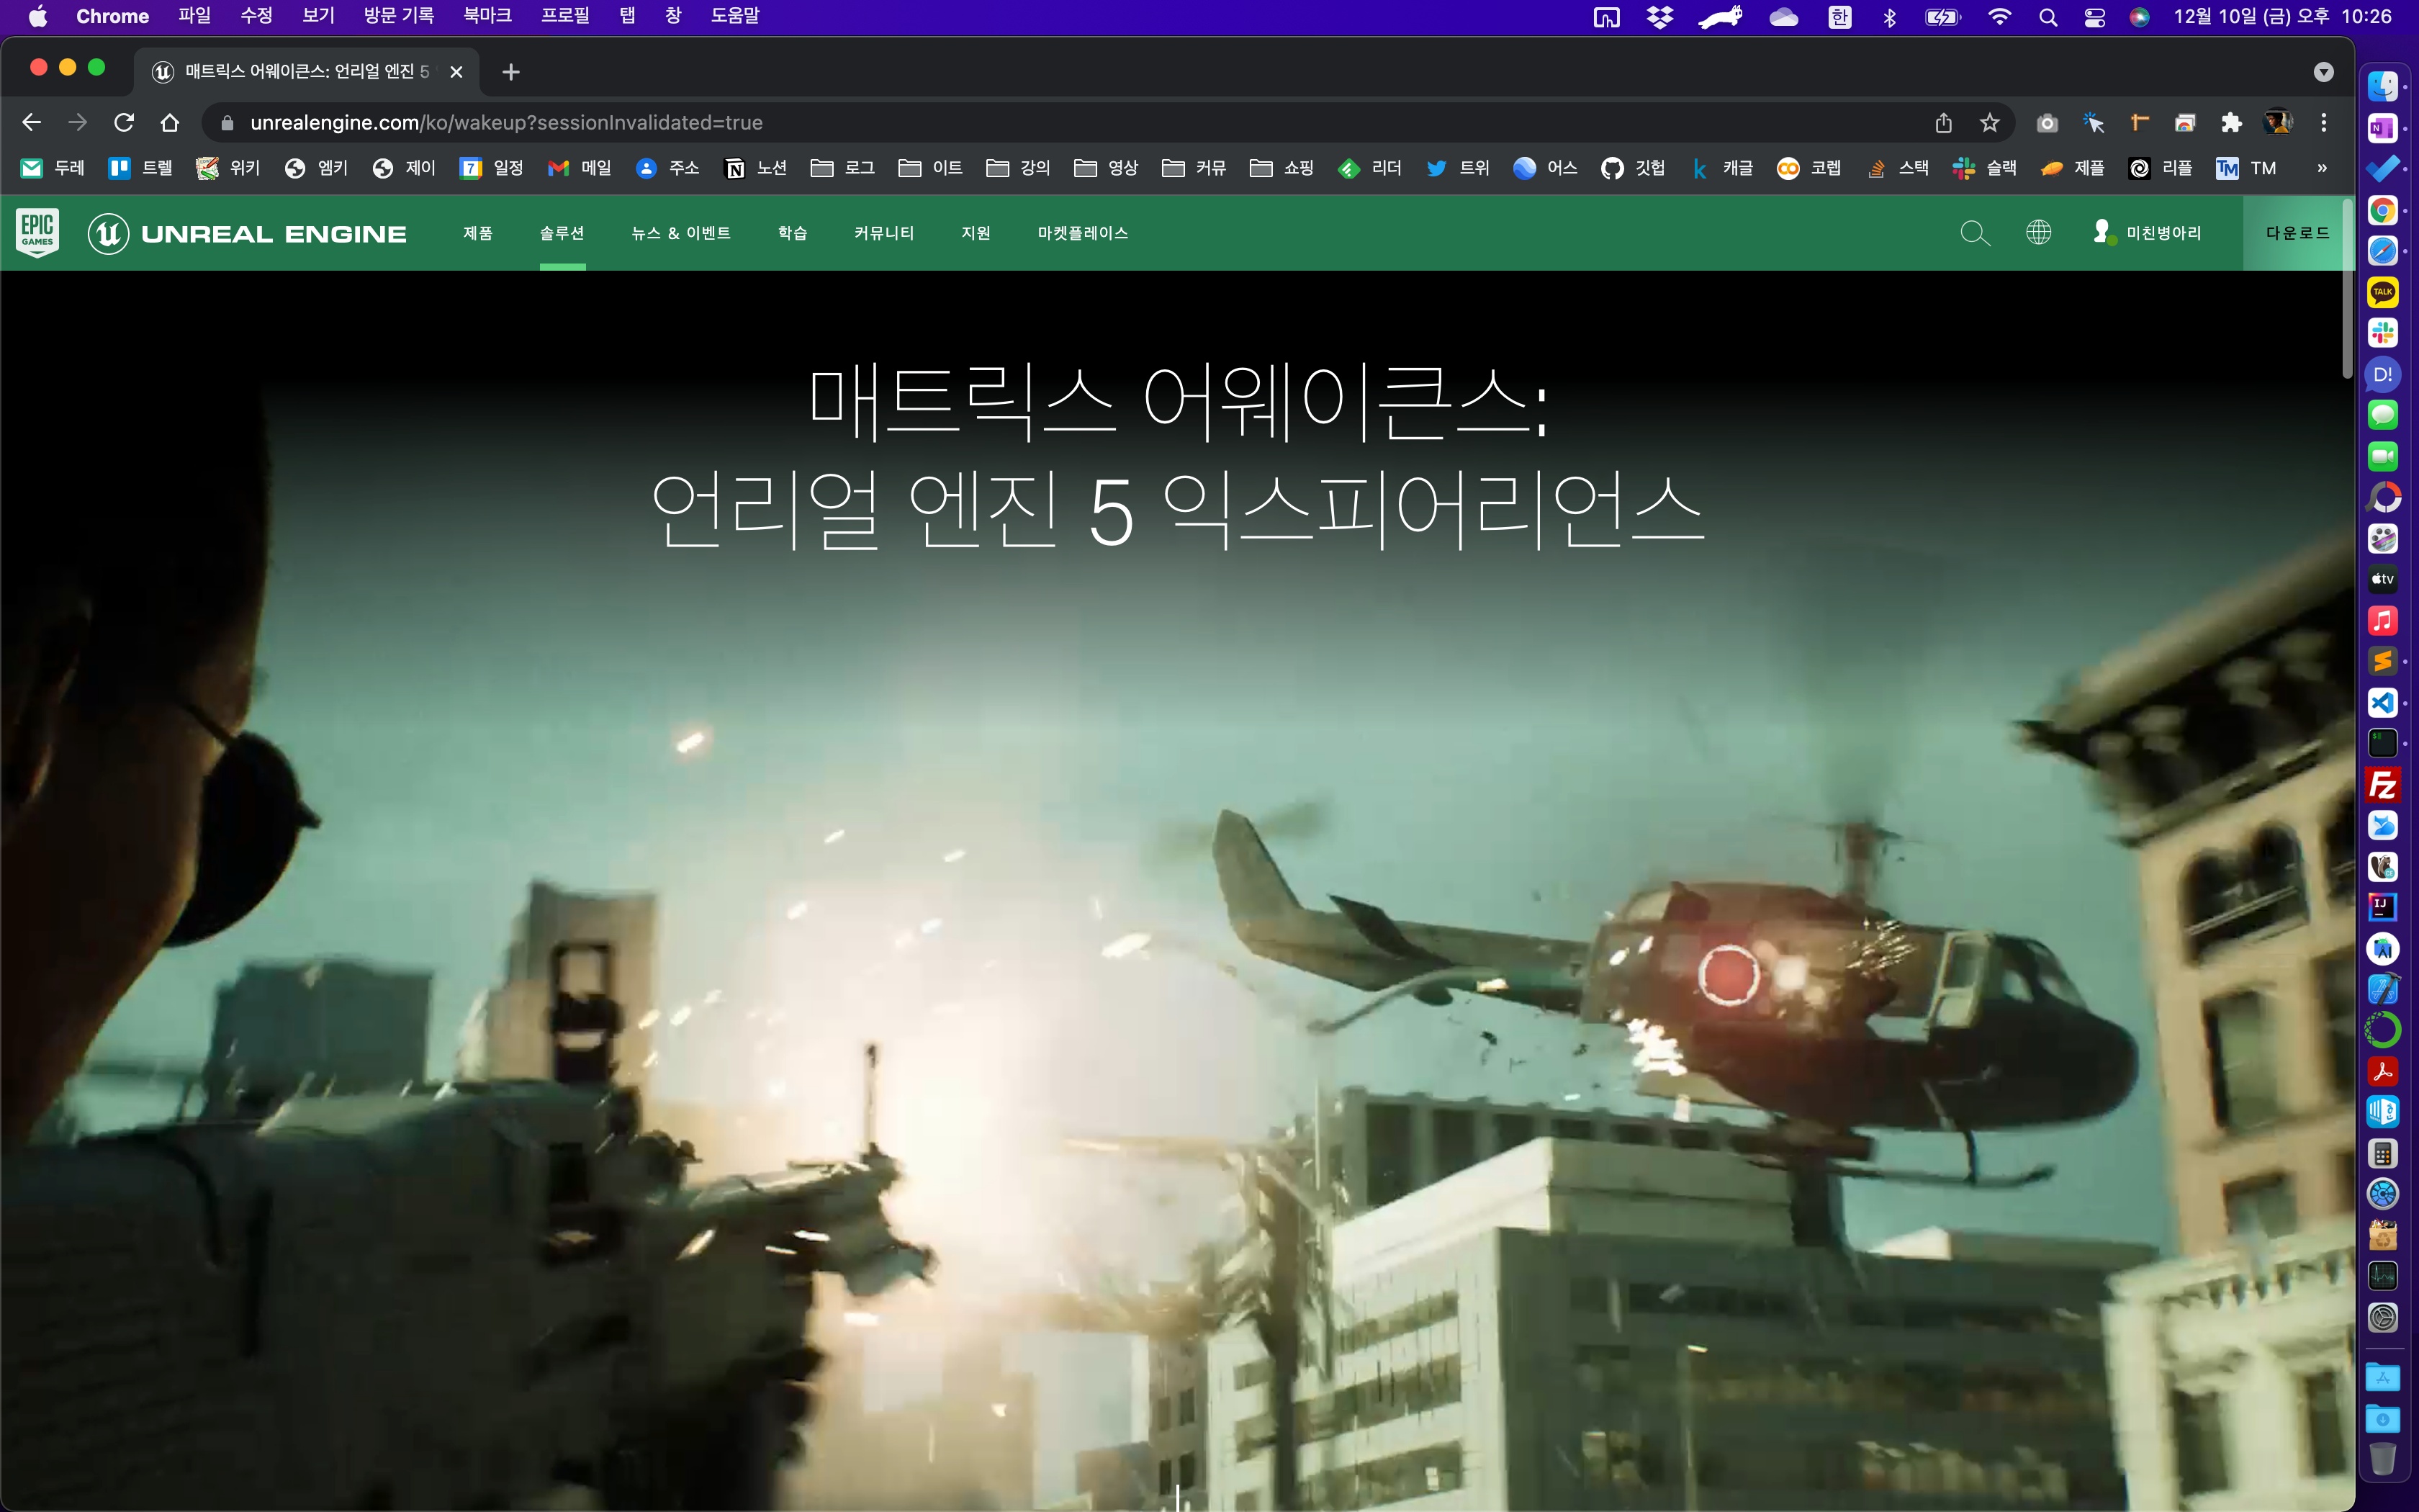The height and width of the screenshot is (1512, 2419).
Task: Open 미친병아리 account dropdown
Action: tap(2147, 233)
